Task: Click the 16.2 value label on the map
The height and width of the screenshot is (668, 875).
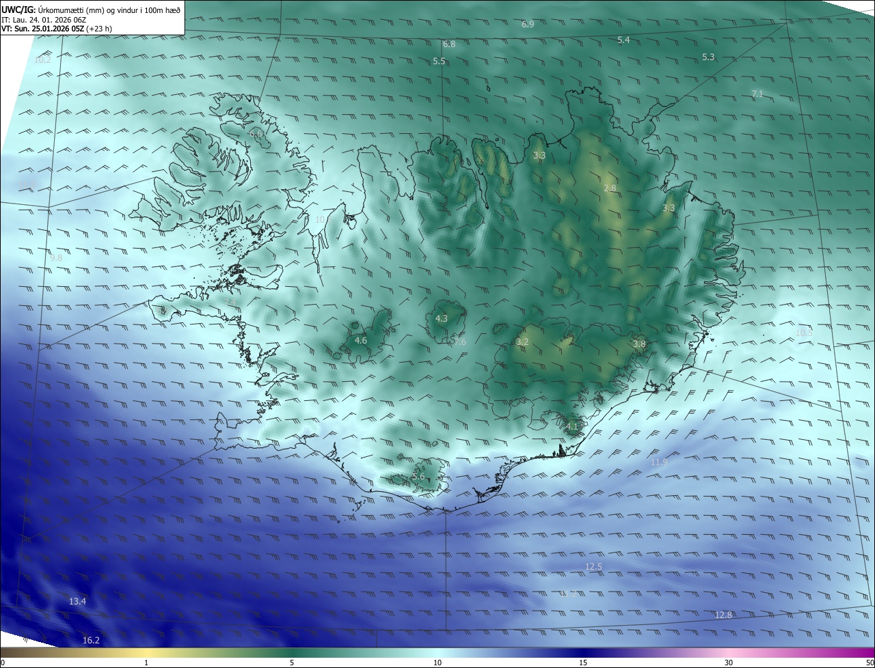Action: click(91, 641)
